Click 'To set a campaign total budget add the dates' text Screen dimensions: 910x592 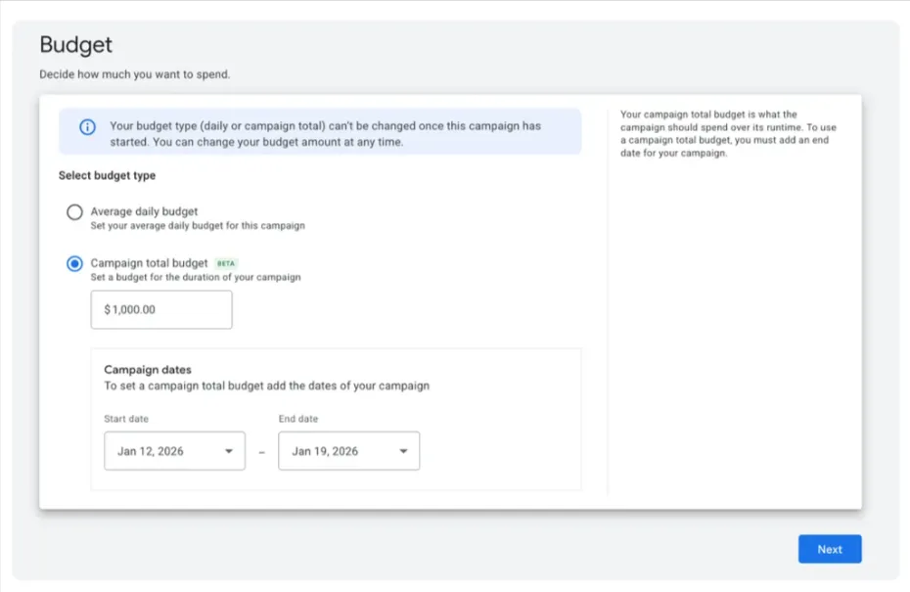pos(267,386)
